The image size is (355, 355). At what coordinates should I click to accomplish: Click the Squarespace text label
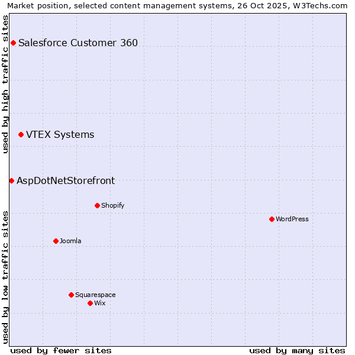point(95,295)
